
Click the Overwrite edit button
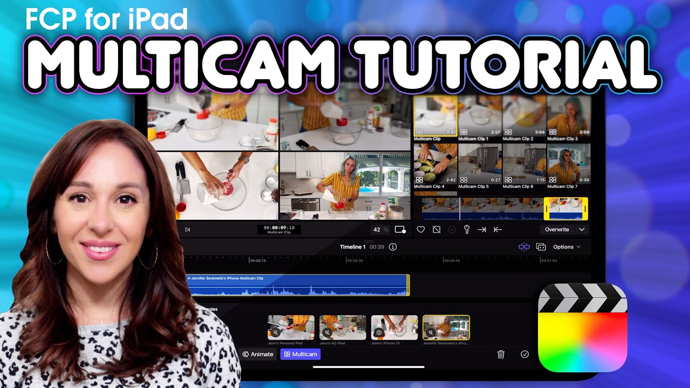(x=557, y=230)
